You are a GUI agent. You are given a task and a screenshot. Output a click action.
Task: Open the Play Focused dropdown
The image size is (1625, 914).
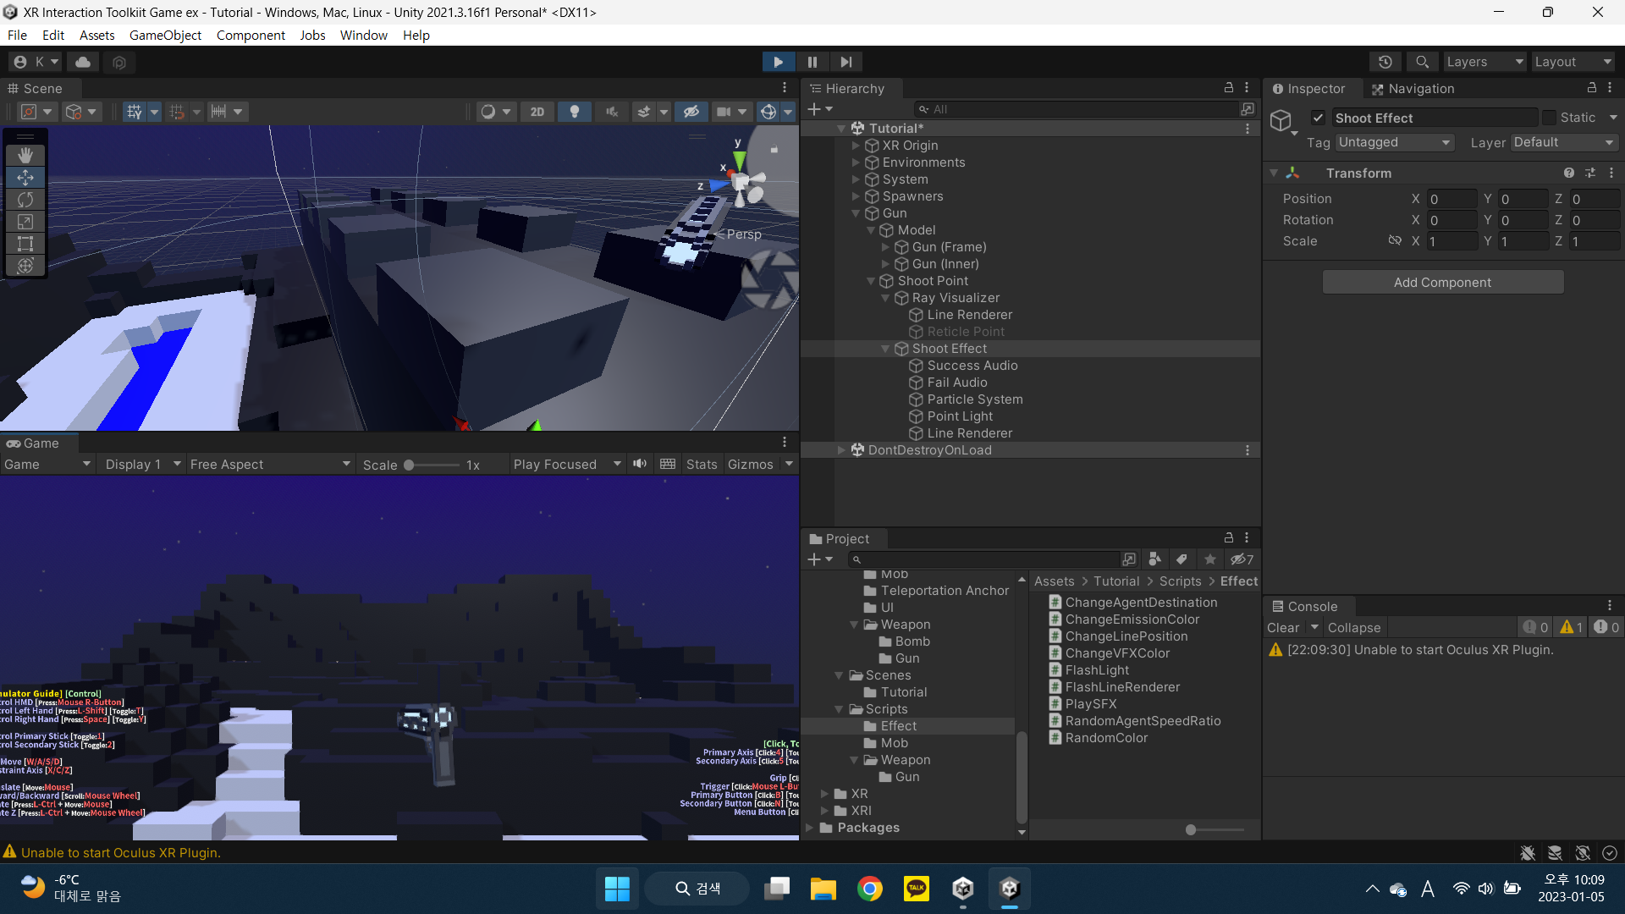(567, 464)
